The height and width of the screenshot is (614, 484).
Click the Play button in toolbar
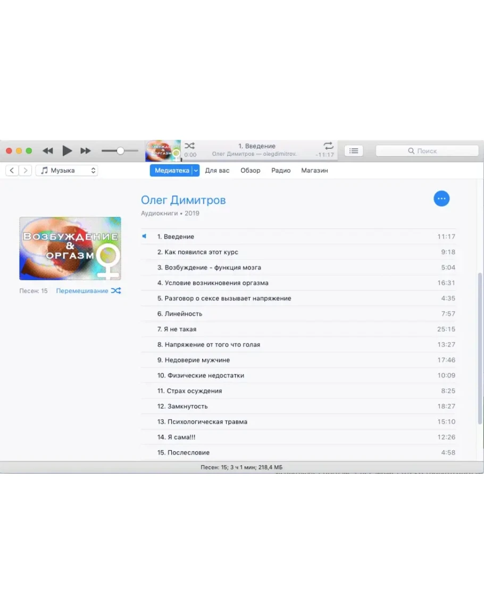click(67, 151)
